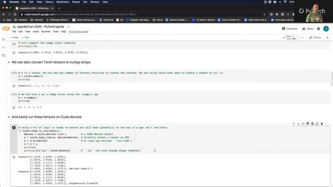Move the selected cell down
333x187 pixels.
click(x=298, y=124)
